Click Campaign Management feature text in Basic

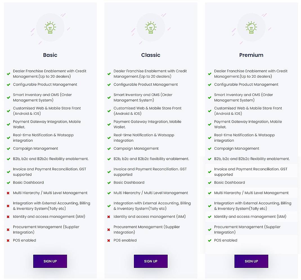coord(36,149)
